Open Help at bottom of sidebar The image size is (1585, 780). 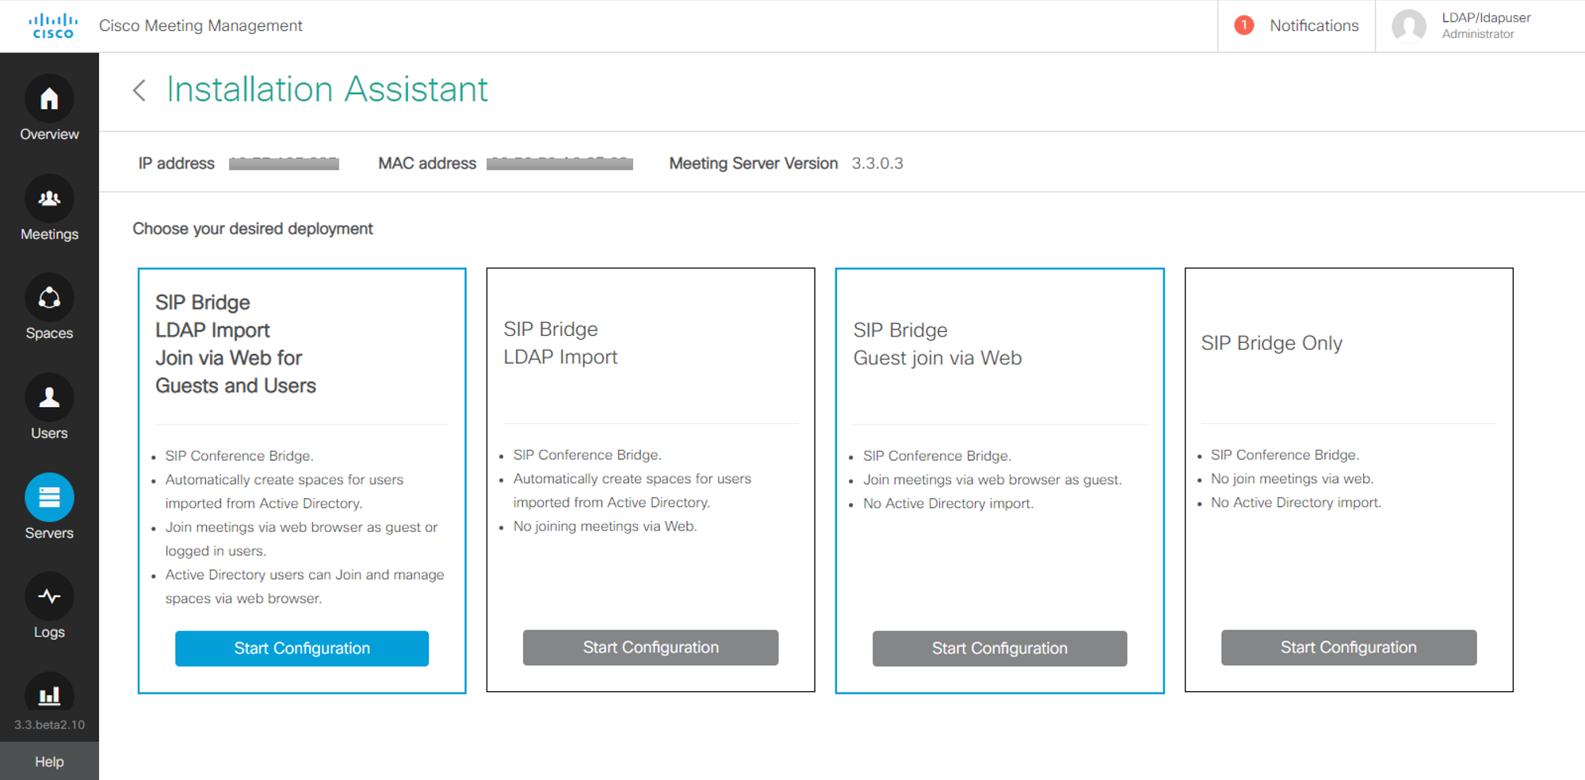49,761
